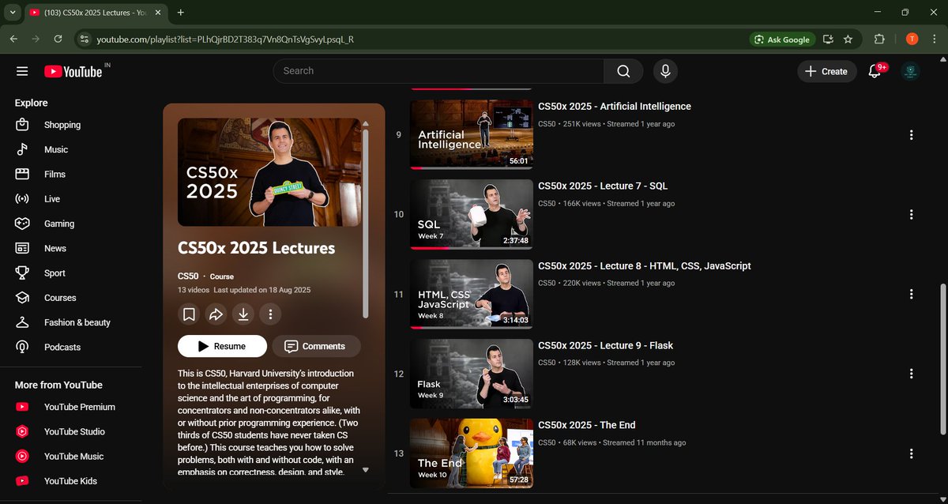948x504 pixels.
Task: Start voice search with microphone icon
Action: [x=665, y=71]
